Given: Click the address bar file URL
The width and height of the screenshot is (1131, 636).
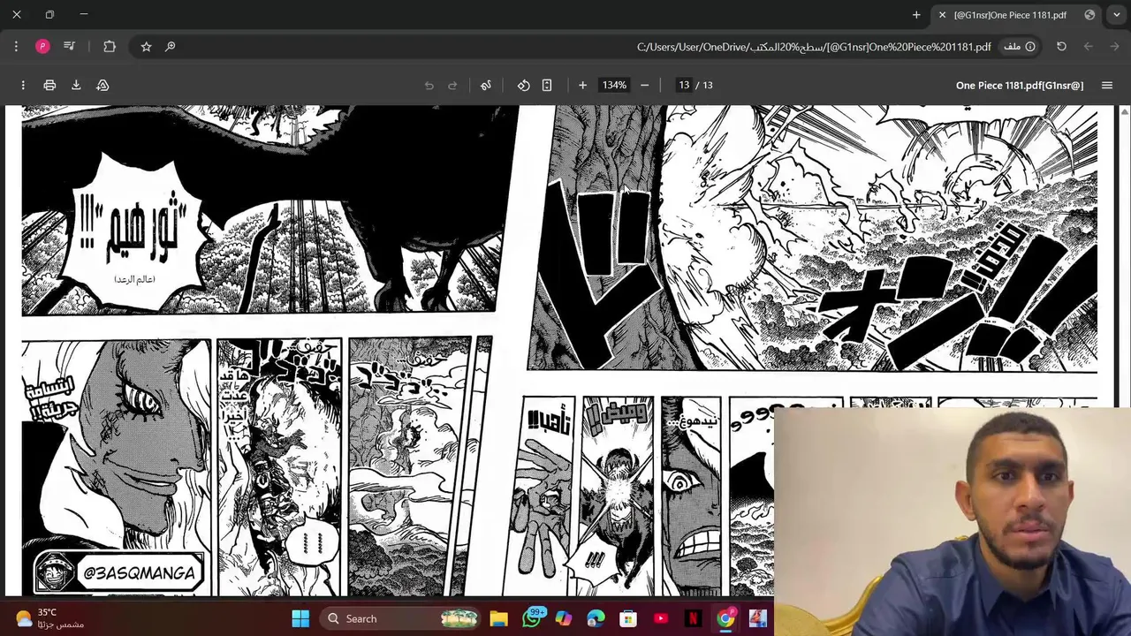Looking at the screenshot, I should point(814,47).
